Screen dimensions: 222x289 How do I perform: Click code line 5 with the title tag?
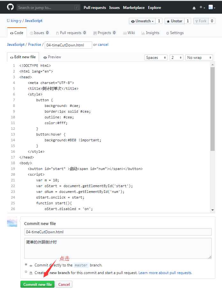[x=53, y=88]
